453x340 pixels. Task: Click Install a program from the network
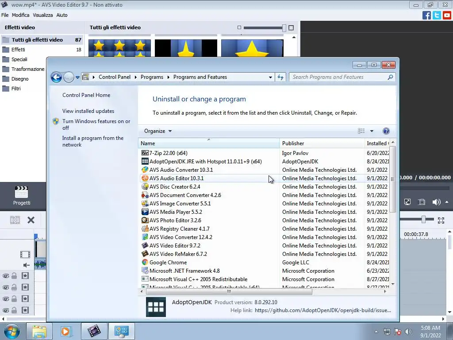[x=93, y=141]
